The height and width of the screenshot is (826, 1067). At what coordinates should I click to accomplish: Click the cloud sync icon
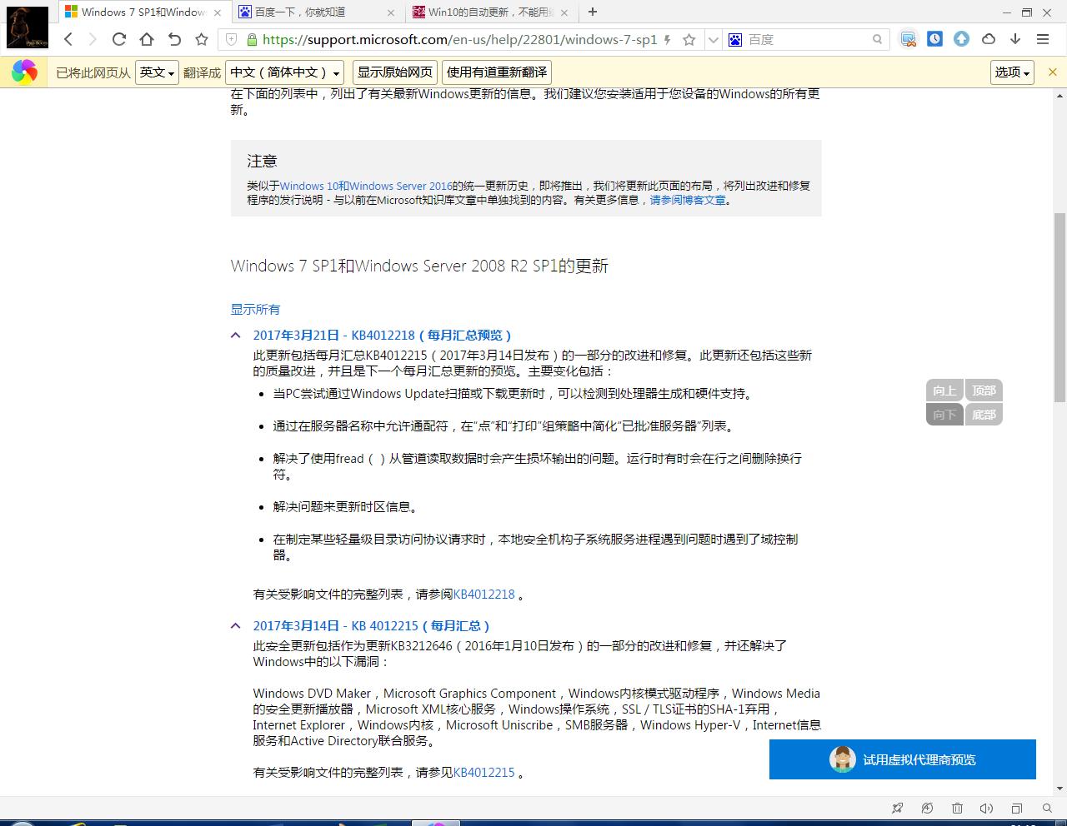[x=989, y=39]
